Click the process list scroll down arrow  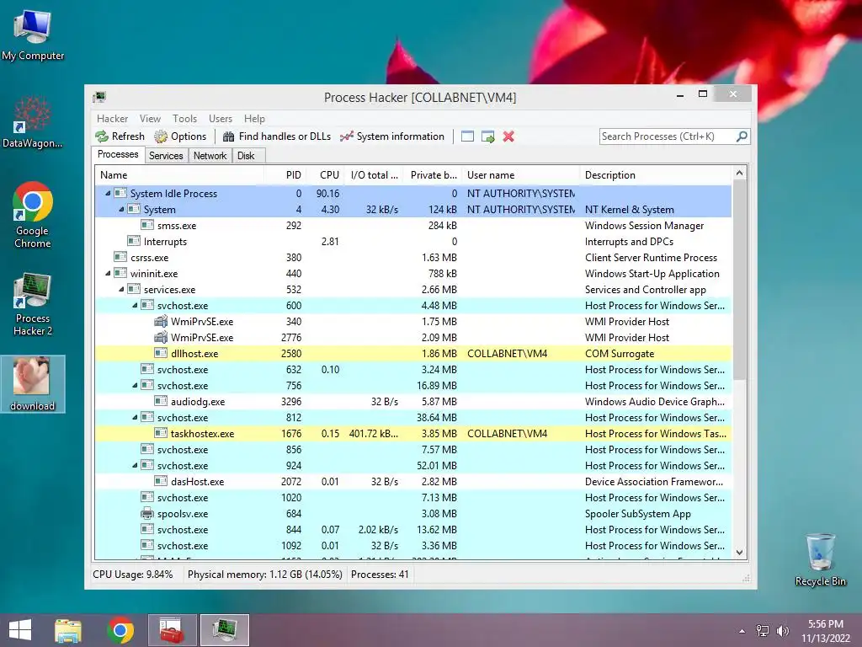[x=739, y=553]
